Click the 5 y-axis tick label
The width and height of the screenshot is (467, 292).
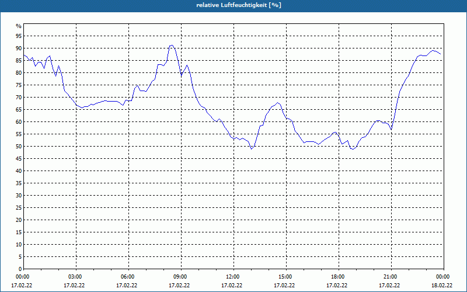pos(20,257)
